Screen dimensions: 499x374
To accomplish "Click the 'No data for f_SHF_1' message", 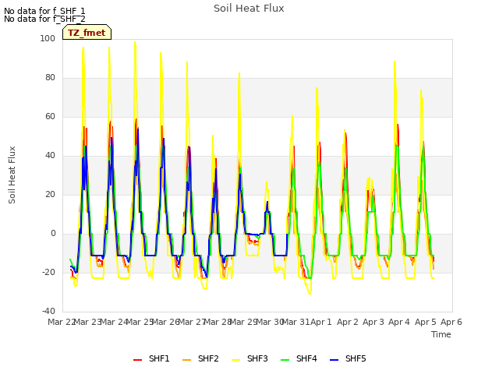I will click(x=44, y=11).
